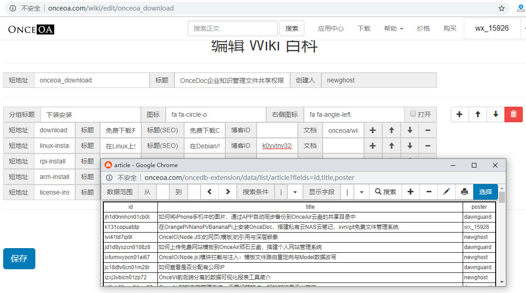Add a new group with the plus icon beside the trash button

click(460, 114)
